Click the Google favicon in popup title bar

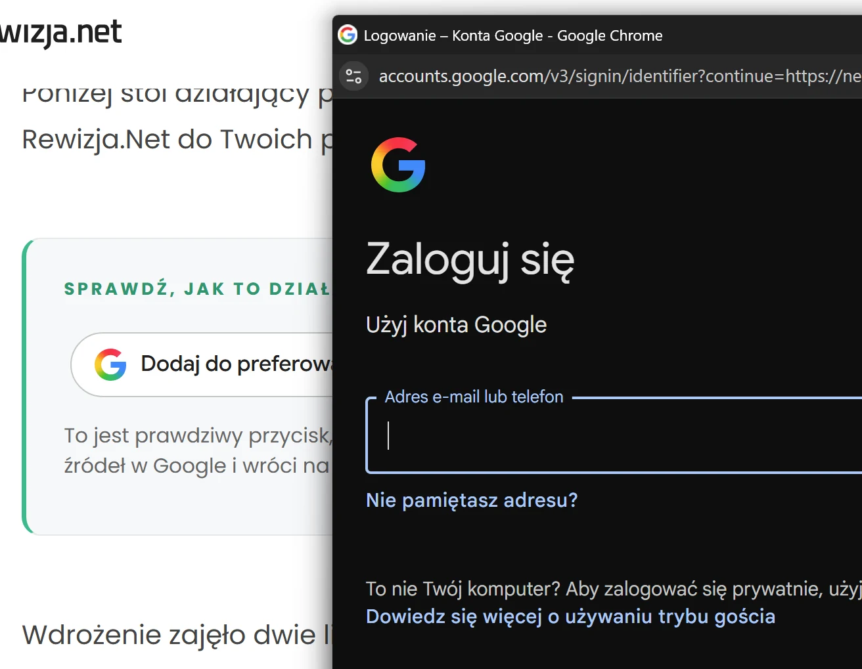click(348, 35)
